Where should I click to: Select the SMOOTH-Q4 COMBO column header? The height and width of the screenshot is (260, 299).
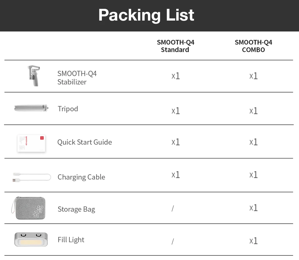253,46
